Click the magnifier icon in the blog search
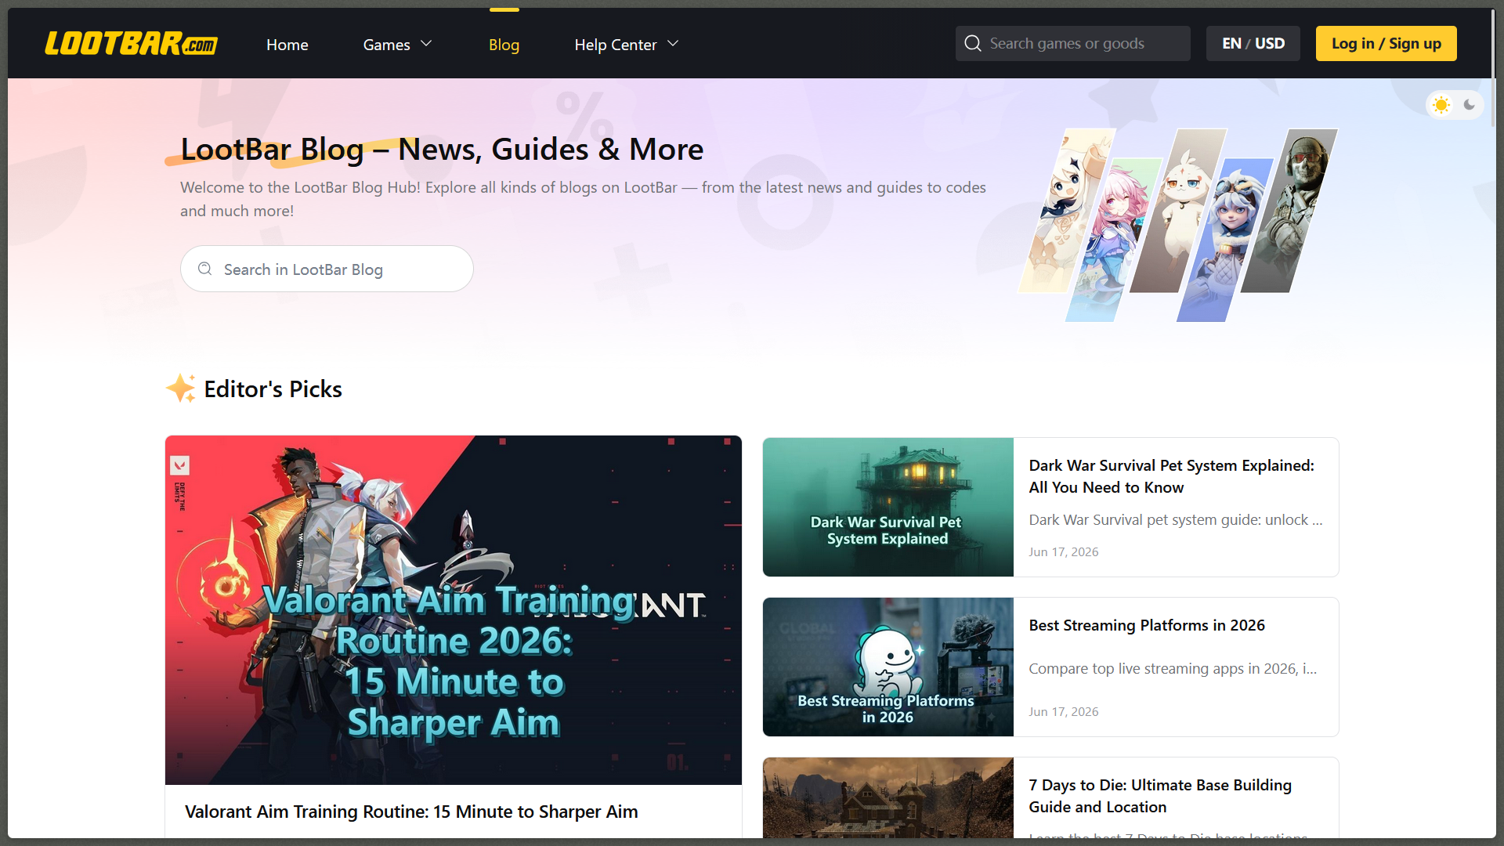 click(205, 269)
